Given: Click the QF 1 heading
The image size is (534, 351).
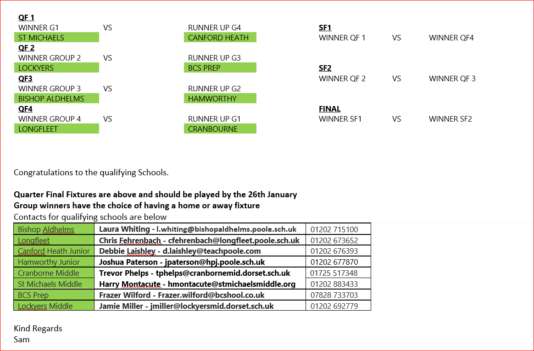Looking at the screenshot, I should [x=26, y=17].
